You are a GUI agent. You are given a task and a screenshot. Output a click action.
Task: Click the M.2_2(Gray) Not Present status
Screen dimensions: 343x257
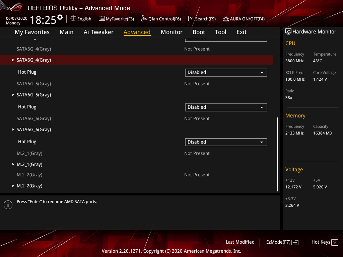click(x=197, y=175)
